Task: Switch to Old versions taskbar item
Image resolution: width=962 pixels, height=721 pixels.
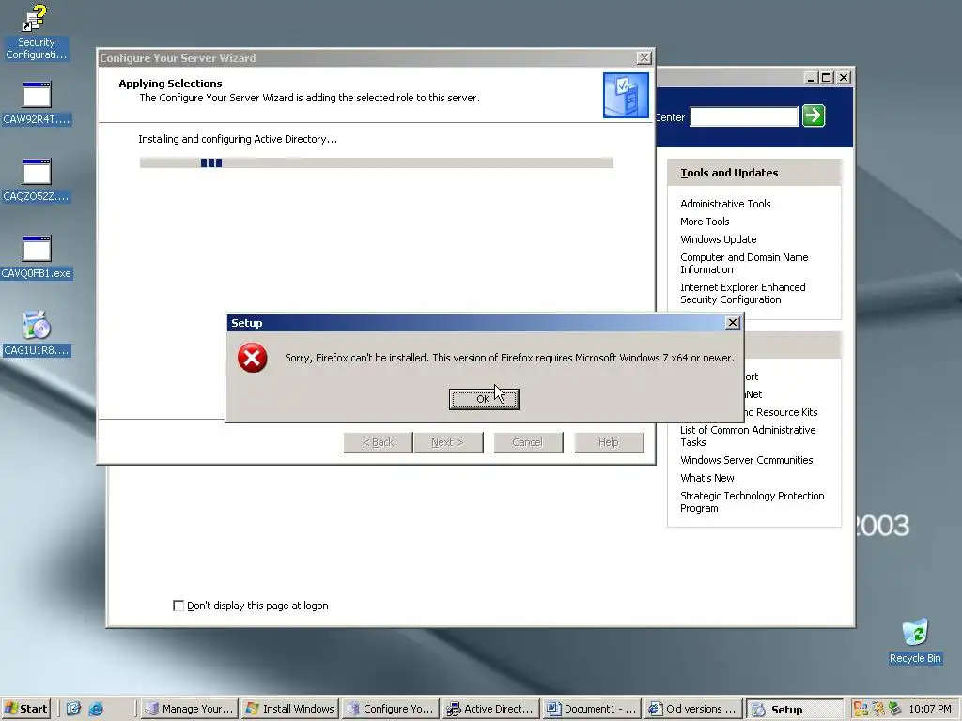Action: coord(692,709)
